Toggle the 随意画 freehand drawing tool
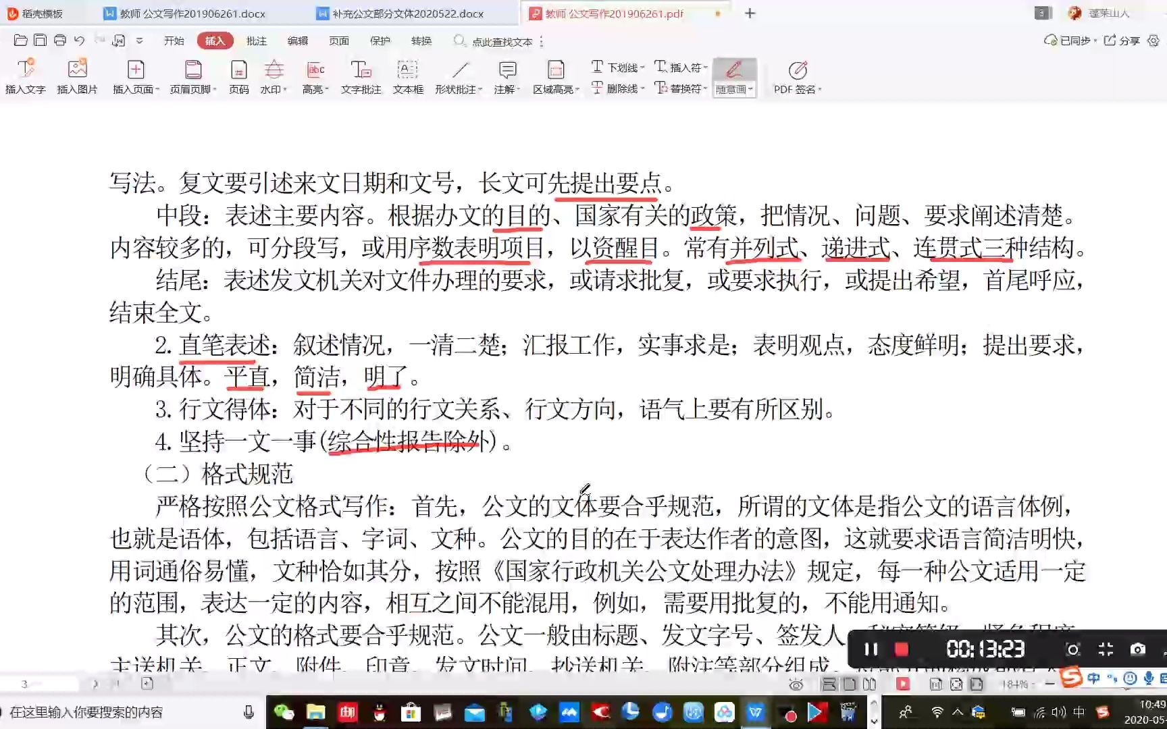Image resolution: width=1167 pixels, height=729 pixels. click(x=733, y=76)
